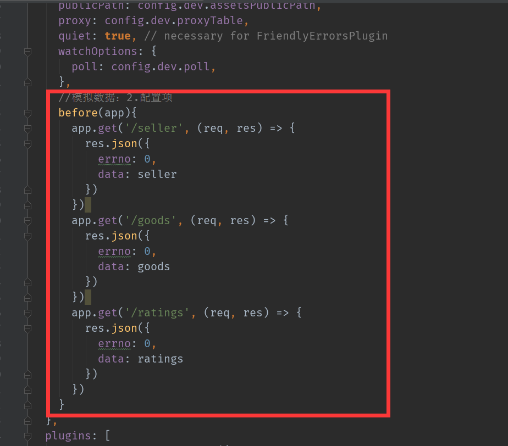Place cursor on the 'true' keyword
This screenshot has width=508, height=446.
pyautogui.click(x=118, y=36)
